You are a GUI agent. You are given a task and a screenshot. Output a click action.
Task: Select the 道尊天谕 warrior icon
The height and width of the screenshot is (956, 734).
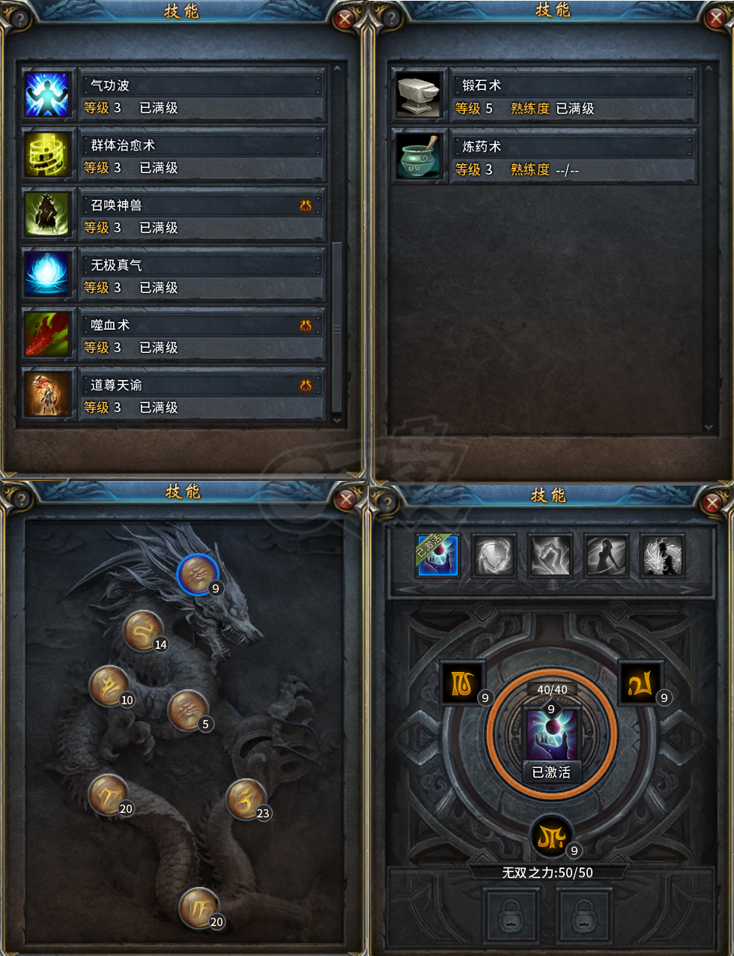pyautogui.click(x=46, y=394)
